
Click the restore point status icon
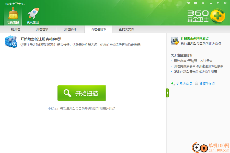pyautogui.click(x=175, y=41)
